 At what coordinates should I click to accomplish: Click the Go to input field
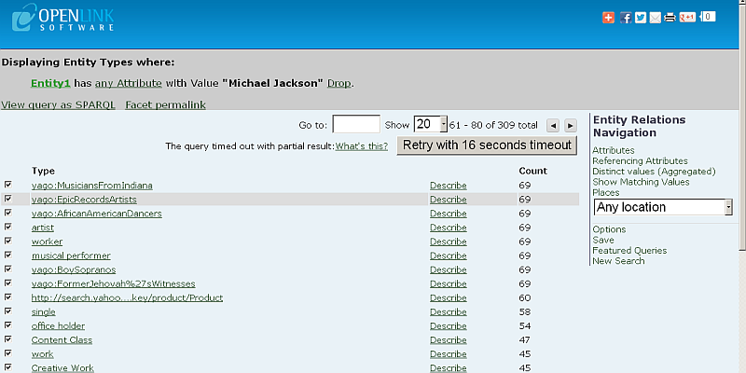[x=356, y=125]
